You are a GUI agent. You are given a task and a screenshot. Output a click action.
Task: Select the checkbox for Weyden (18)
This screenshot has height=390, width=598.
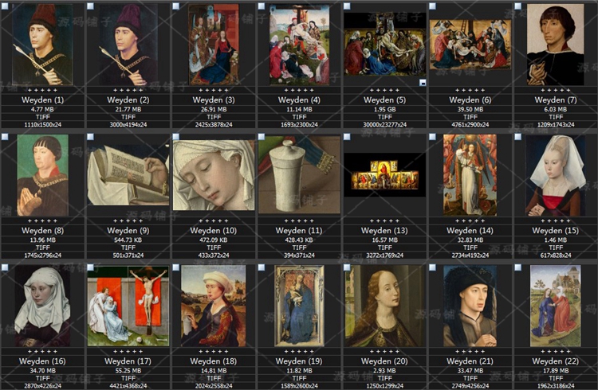click(x=176, y=267)
